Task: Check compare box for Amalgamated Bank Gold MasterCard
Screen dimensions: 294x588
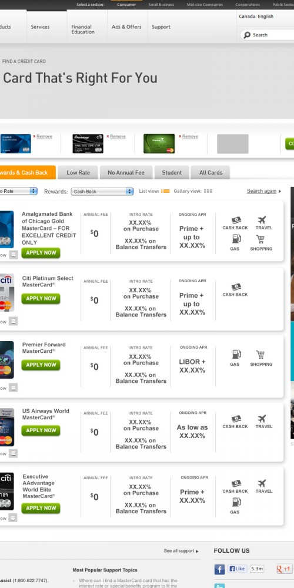Action: pos(13,255)
